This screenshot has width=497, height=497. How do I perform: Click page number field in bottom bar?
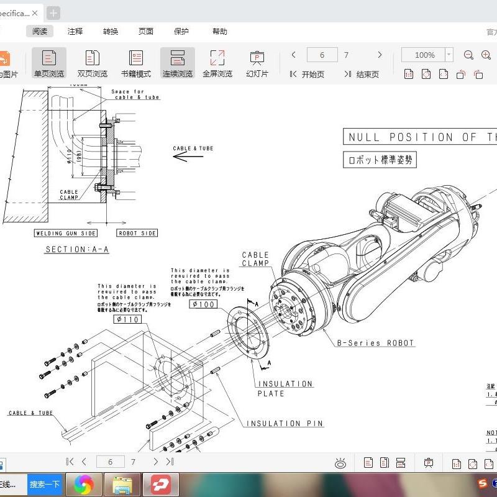pyautogui.click(x=111, y=462)
